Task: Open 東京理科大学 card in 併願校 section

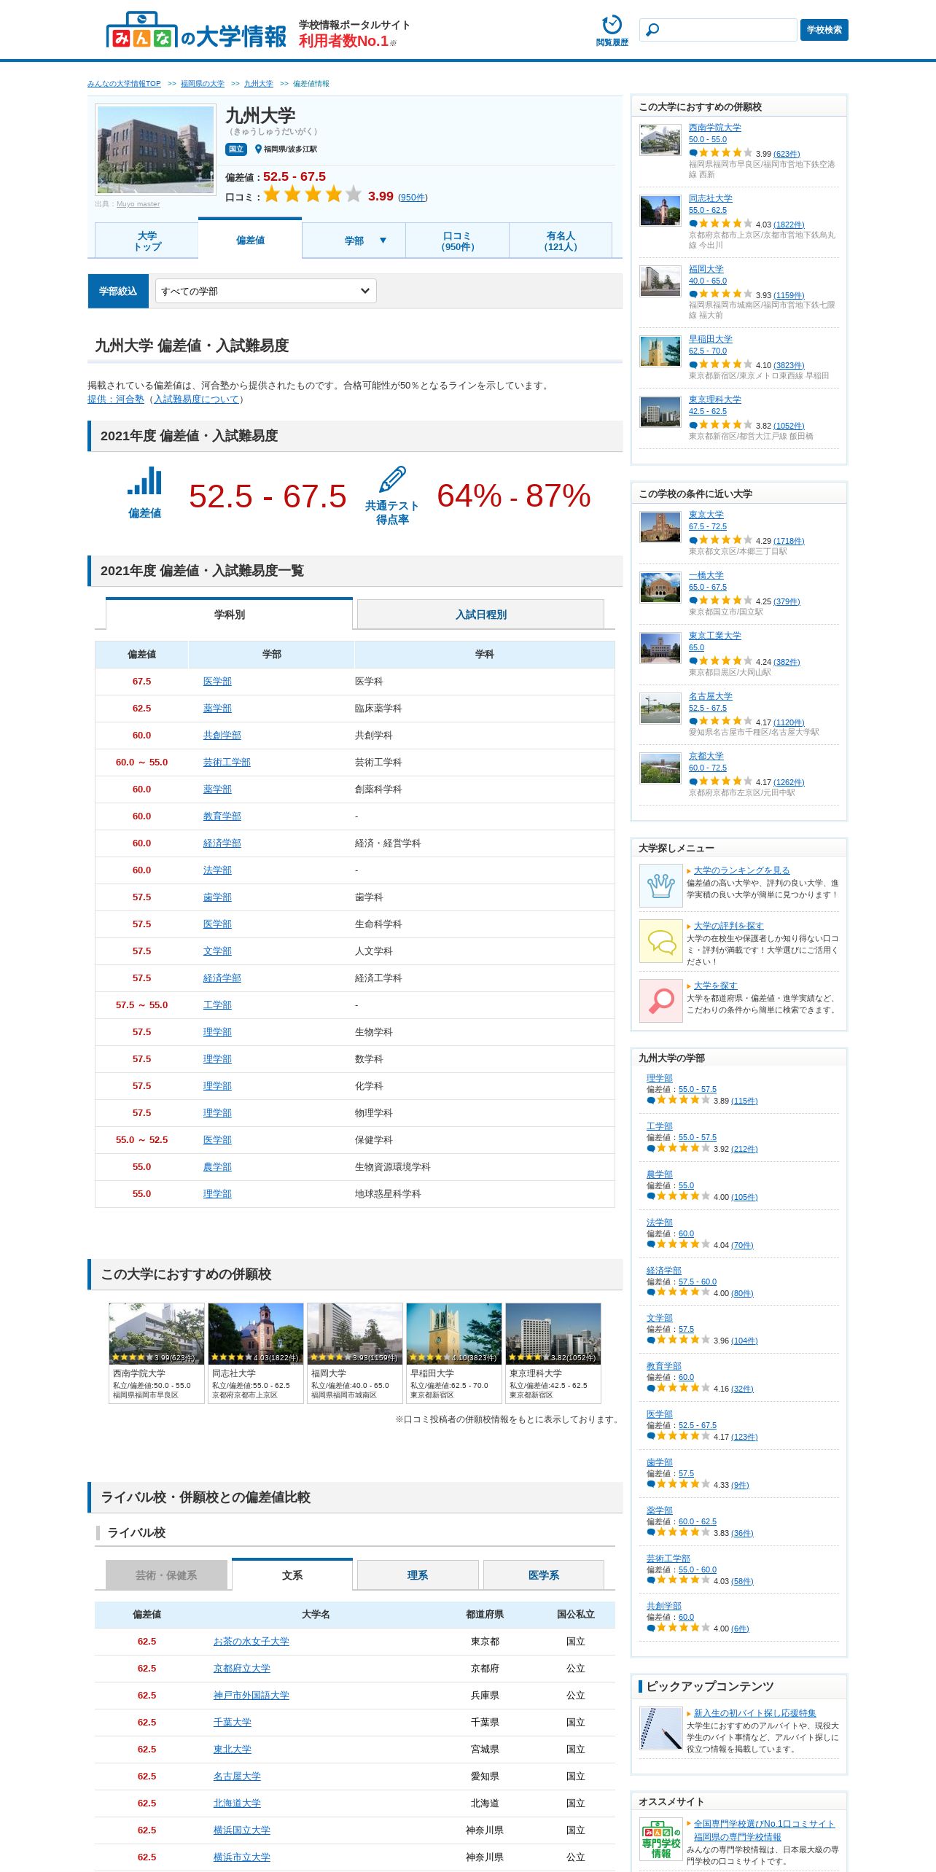Action: pos(553,1352)
